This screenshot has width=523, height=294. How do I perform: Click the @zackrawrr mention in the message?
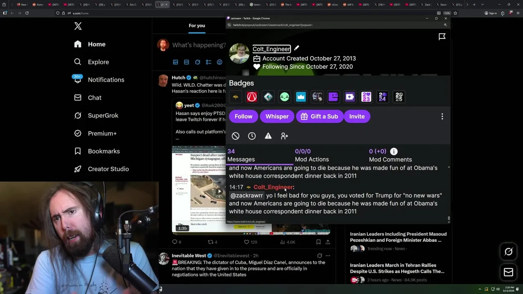(x=247, y=196)
